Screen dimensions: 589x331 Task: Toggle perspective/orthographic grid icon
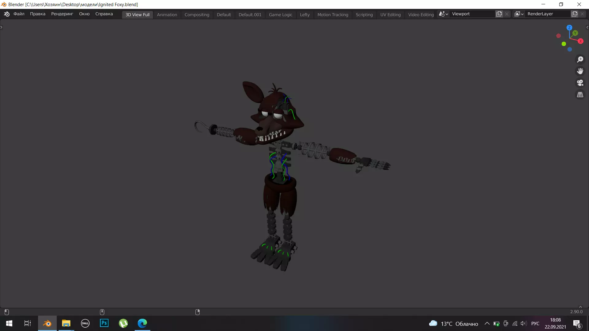(x=580, y=95)
